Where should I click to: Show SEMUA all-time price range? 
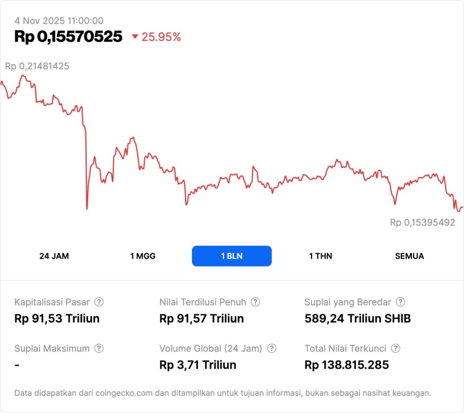409,256
